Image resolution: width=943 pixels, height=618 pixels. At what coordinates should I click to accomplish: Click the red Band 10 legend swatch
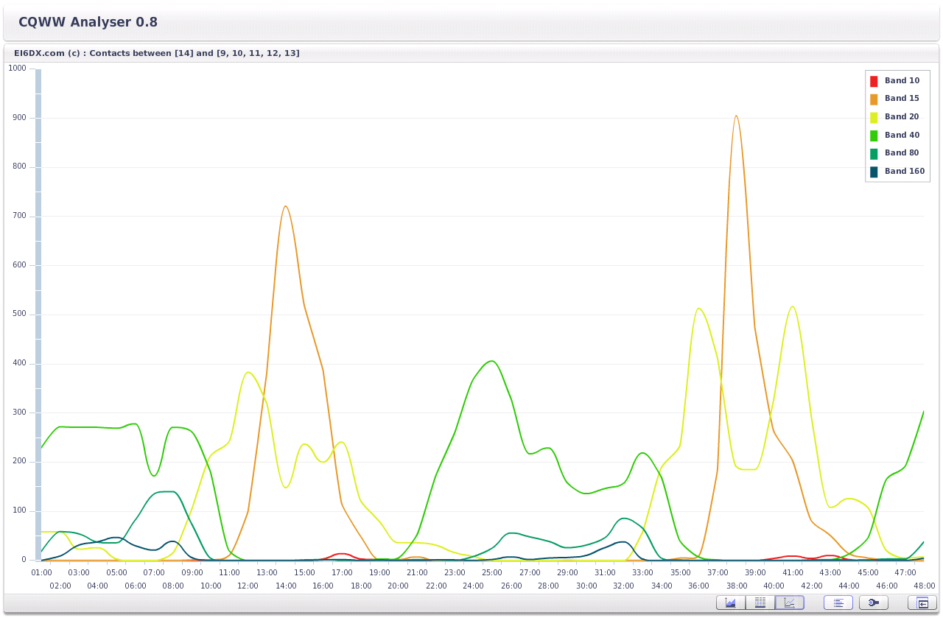tap(874, 81)
